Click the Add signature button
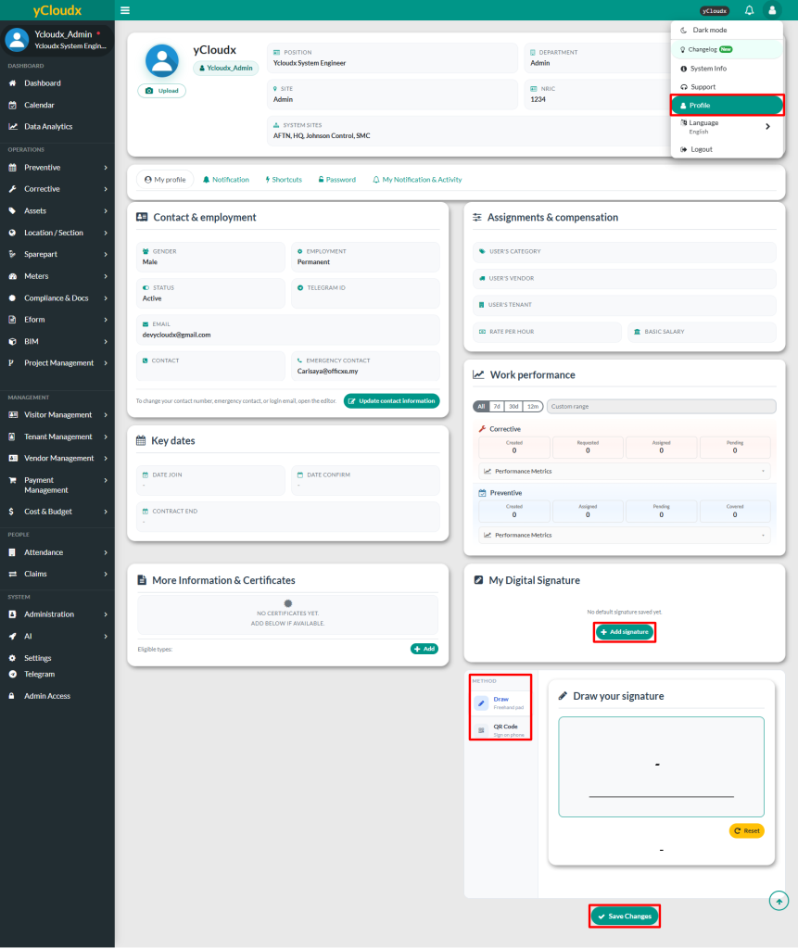This screenshot has height=949, width=798. click(625, 632)
